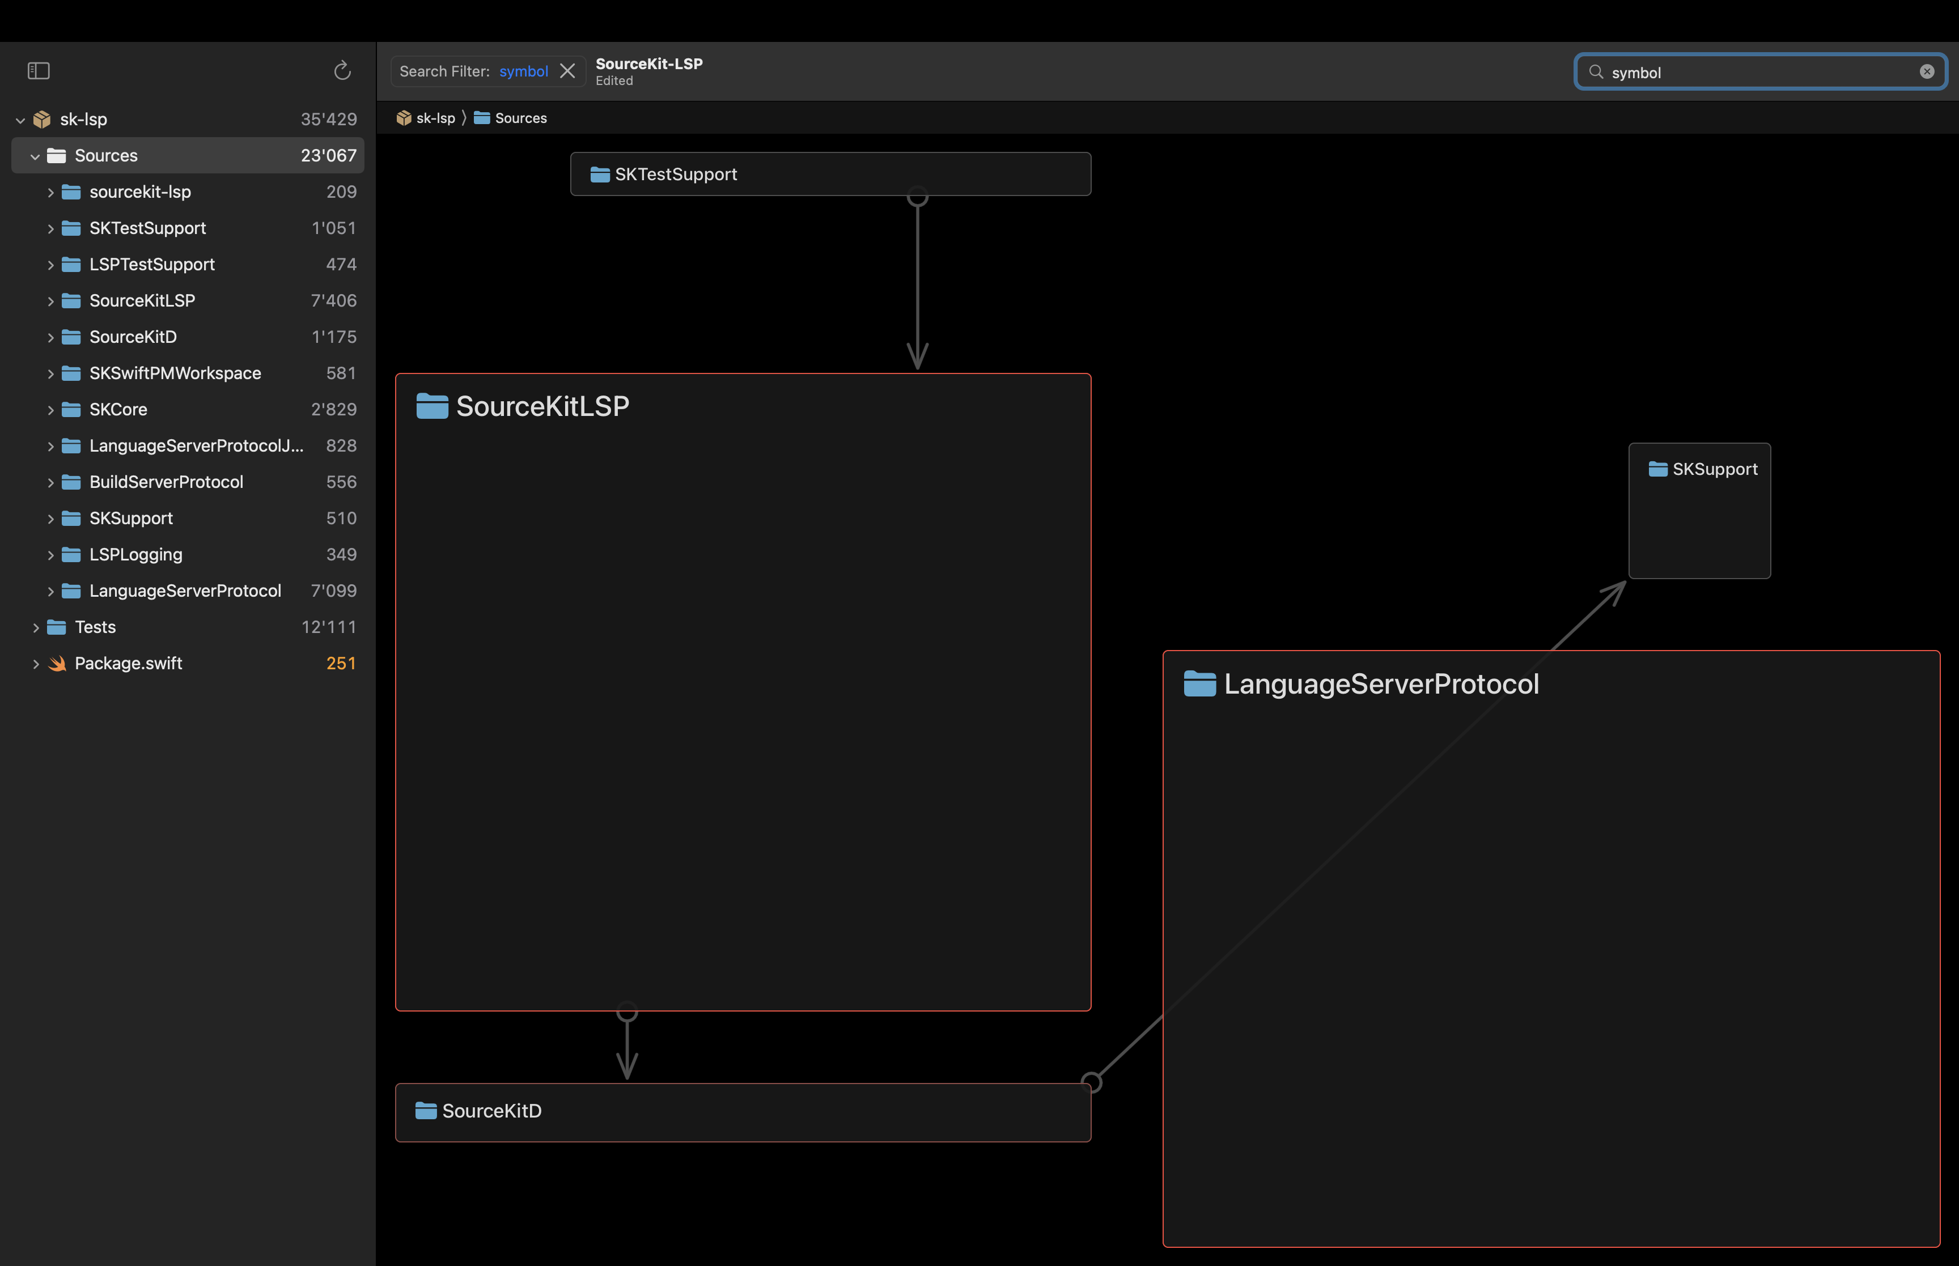Select Package.swift in the sidebar
The height and width of the screenshot is (1266, 1959).
tap(188, 664)
